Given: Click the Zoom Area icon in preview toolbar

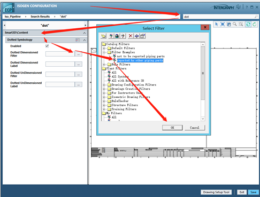Looking at the screenshot, I should pyautogui.click(x=241, y=24).
